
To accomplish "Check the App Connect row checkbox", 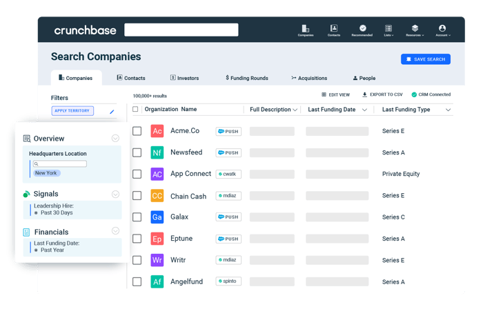I will 137,175.
